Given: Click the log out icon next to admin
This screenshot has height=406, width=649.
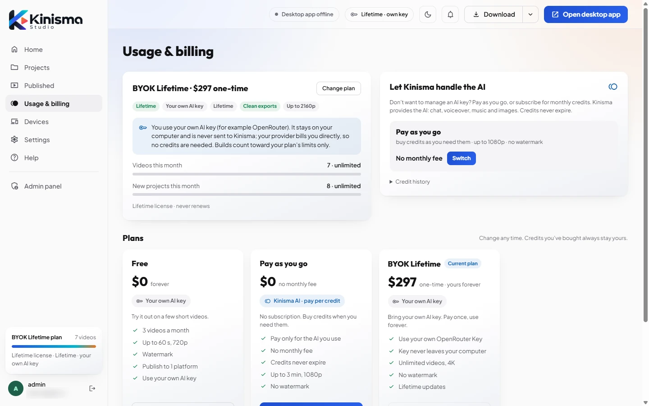Looking at the screenshot, I should coord(92,388).
